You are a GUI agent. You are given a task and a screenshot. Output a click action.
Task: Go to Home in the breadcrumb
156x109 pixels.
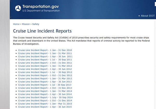[x=16, y=24]
